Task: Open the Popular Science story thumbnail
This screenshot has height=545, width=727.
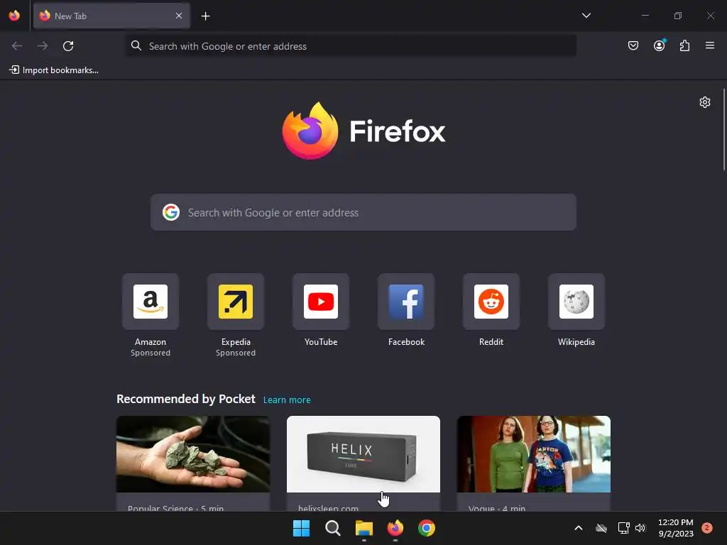Action: coord(193,454)
